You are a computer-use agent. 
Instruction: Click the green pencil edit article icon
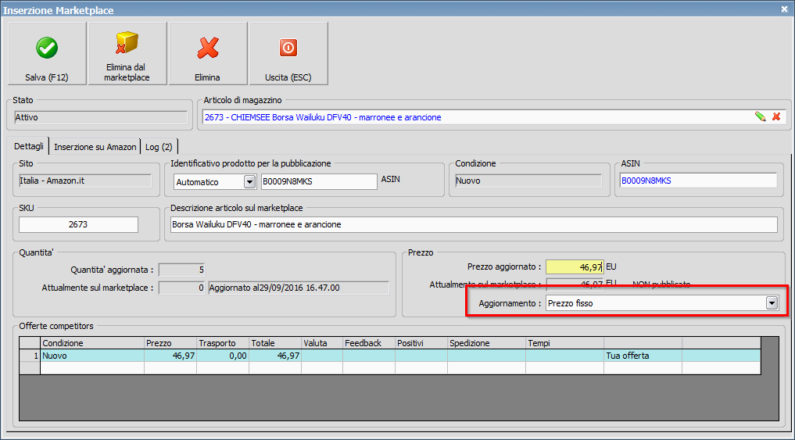760,117
